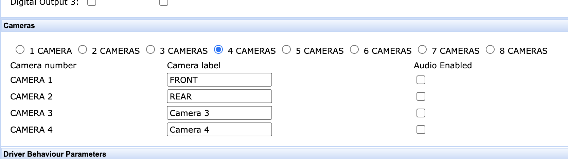Choose the 2 CAMERAS radio button
568x159 pixels.
(x=83, y=50)
